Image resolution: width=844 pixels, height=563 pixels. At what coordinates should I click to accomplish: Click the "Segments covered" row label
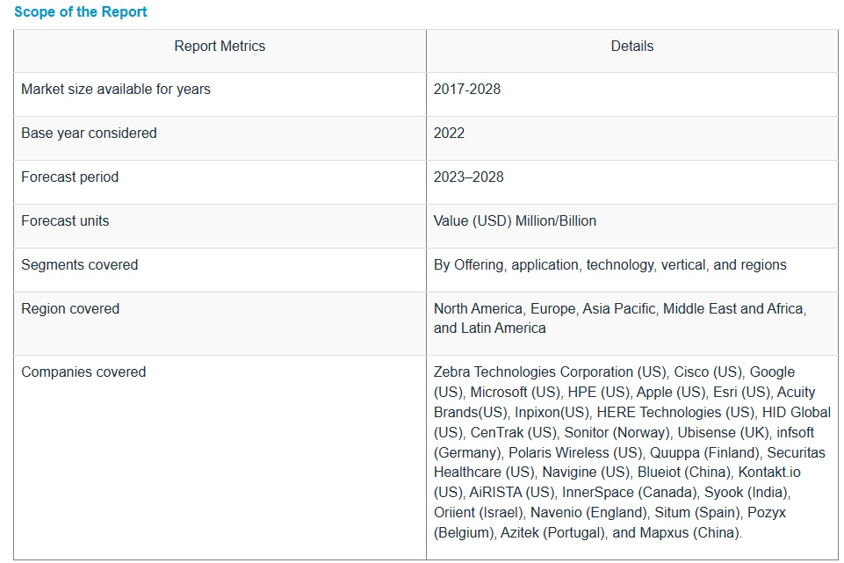[x=79, y=264]
